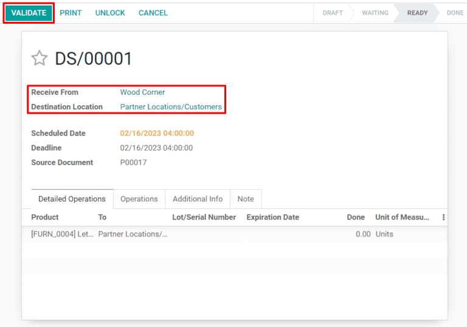Click the Validate button

(x=29, y=13)
